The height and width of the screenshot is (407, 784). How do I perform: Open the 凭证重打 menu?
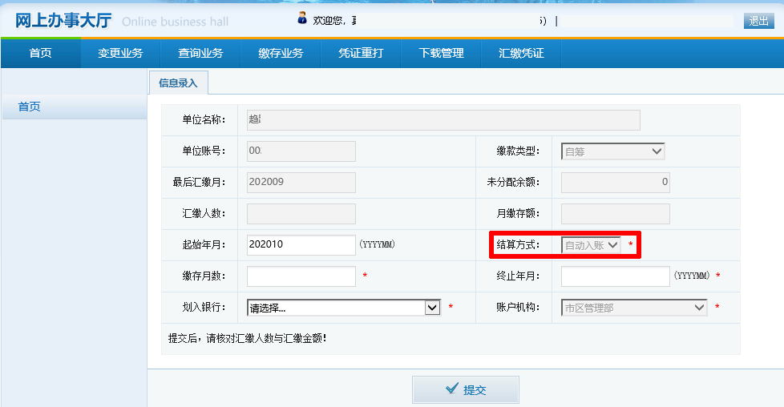coord(361,53)
